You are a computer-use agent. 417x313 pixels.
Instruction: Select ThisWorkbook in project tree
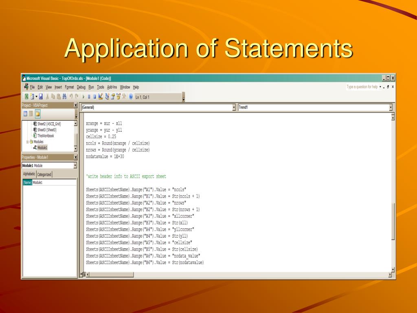[x=46, y=136]
